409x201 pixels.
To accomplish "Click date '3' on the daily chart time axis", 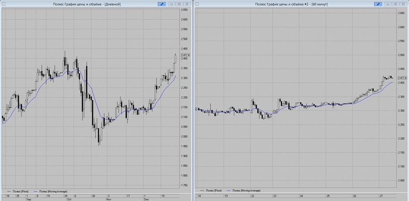I will [108, 196].
